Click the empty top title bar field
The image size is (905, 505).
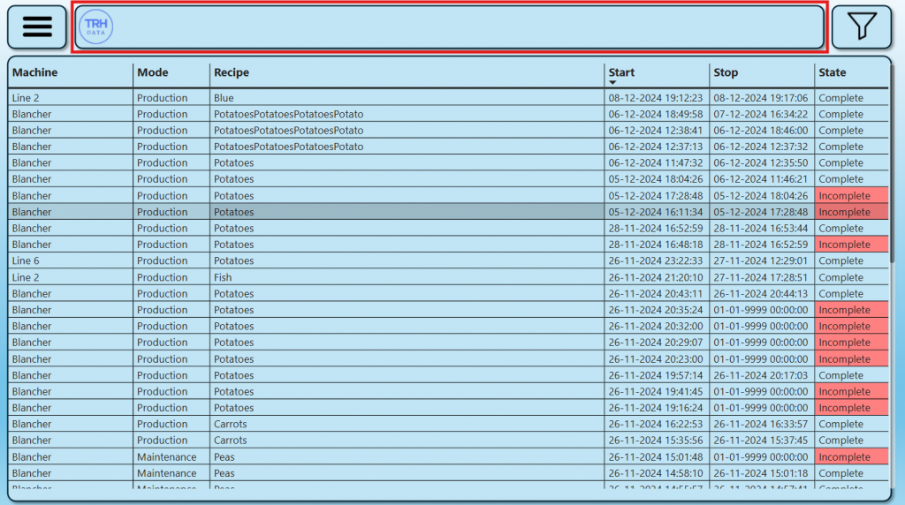[x=468, y=27]
